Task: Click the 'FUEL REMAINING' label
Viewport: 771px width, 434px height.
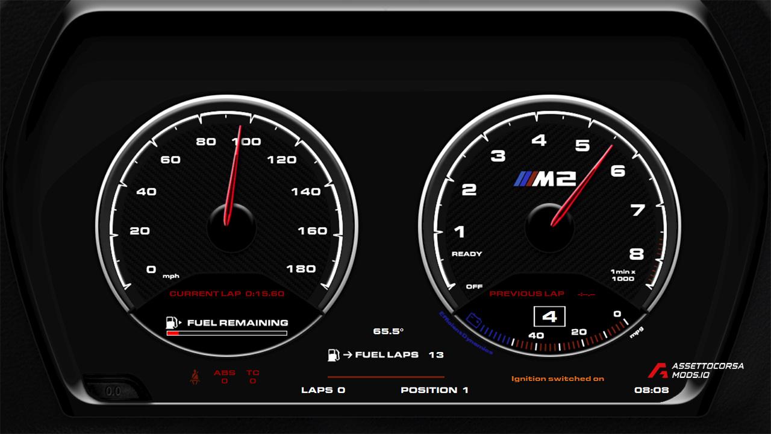Action: (x=238, y=323)
